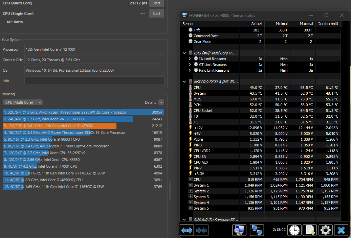351x238 pixels.
Task: Close sensors with blue X icon
Action: click(x=341, y=230)
